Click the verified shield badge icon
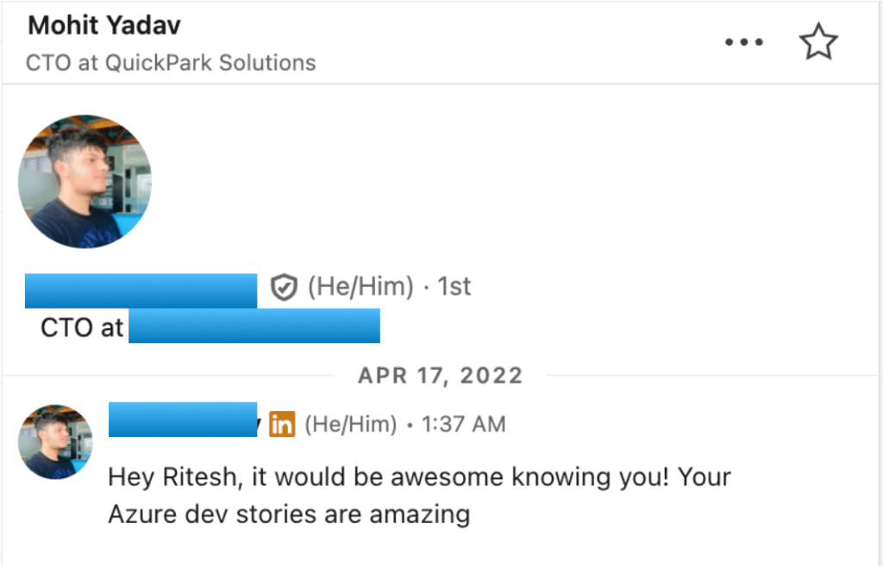The width and height of the screenshot is (883, 567). pos(284,288)
